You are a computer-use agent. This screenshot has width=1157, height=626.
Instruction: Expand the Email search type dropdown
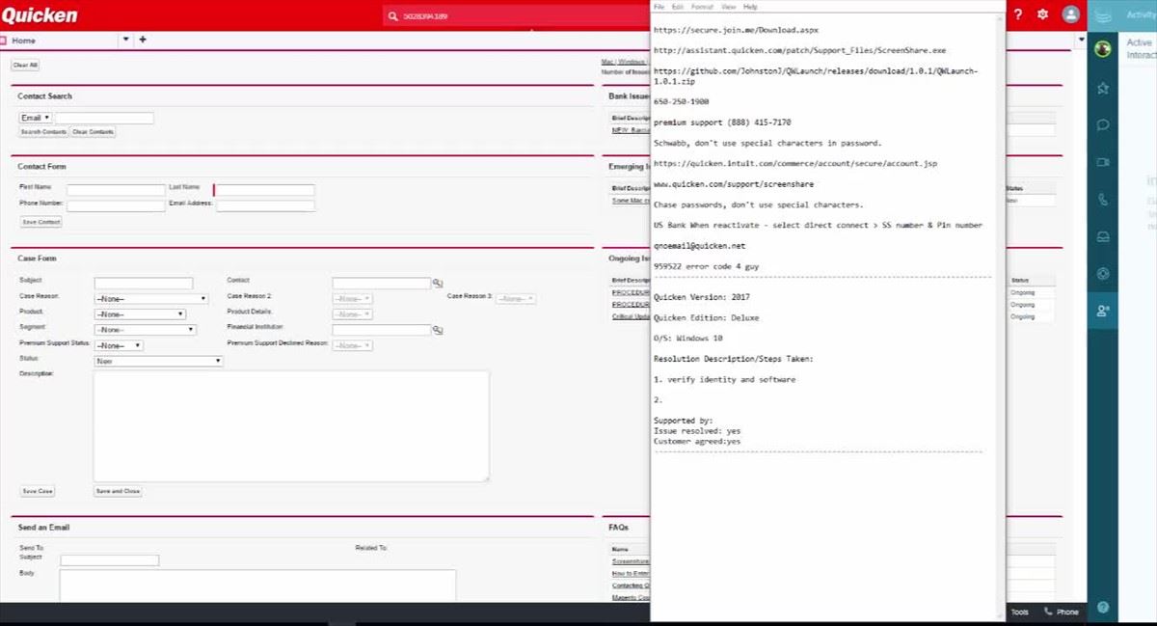35,118
